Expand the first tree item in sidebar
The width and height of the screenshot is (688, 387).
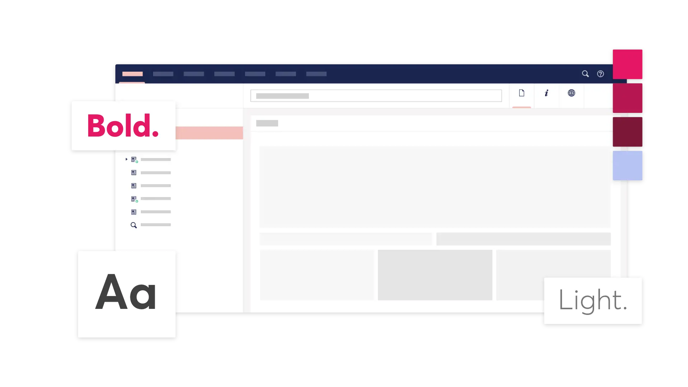[x=126, y=159]
